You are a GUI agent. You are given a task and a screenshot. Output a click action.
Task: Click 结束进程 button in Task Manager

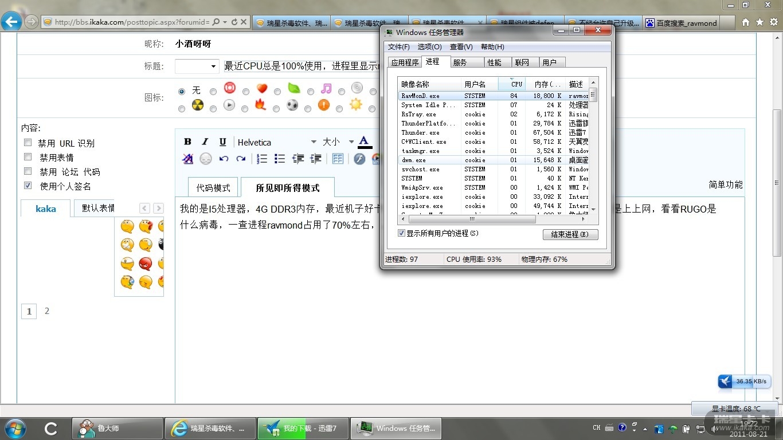(570, 234)
